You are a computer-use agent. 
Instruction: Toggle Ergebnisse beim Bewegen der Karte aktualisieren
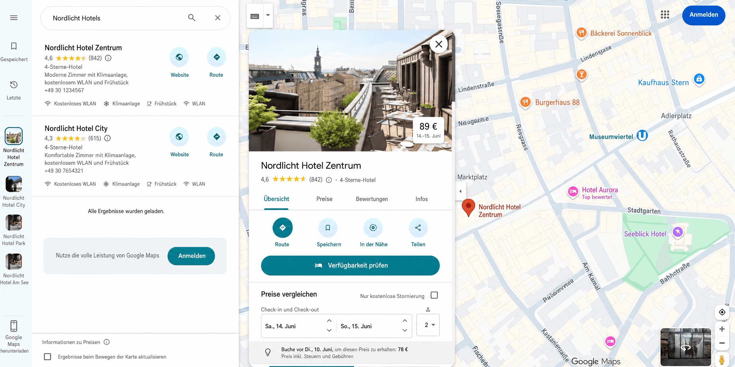click(x=48, y=357)
